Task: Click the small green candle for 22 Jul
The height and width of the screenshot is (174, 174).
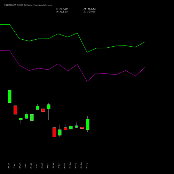Action: tap(21, 119)
